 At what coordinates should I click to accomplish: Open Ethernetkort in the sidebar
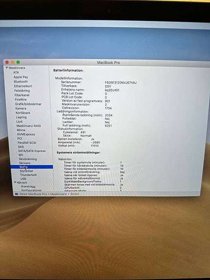pyautogui.click(x=23, y=86)
